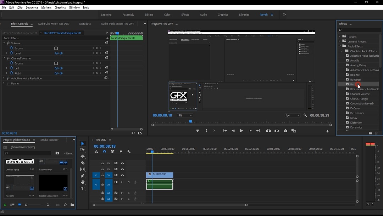This screenshot has width=383, height=216.
Task: Toggle timeline Snap magnet icon
Action: tap(104, 152)
